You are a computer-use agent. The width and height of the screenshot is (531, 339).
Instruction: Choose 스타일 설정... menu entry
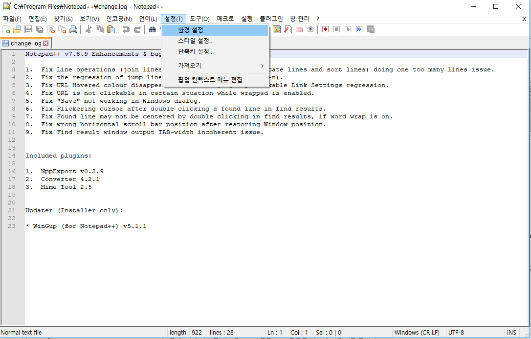click(x=196, y=41)
